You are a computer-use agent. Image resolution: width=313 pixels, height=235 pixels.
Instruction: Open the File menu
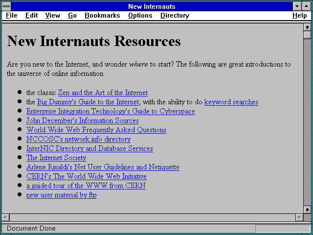[12, 16]
